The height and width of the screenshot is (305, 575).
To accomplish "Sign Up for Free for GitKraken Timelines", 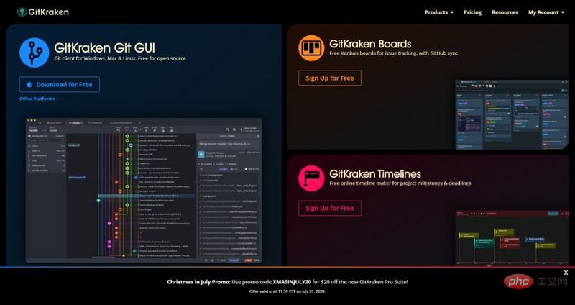I will (330, 208).
